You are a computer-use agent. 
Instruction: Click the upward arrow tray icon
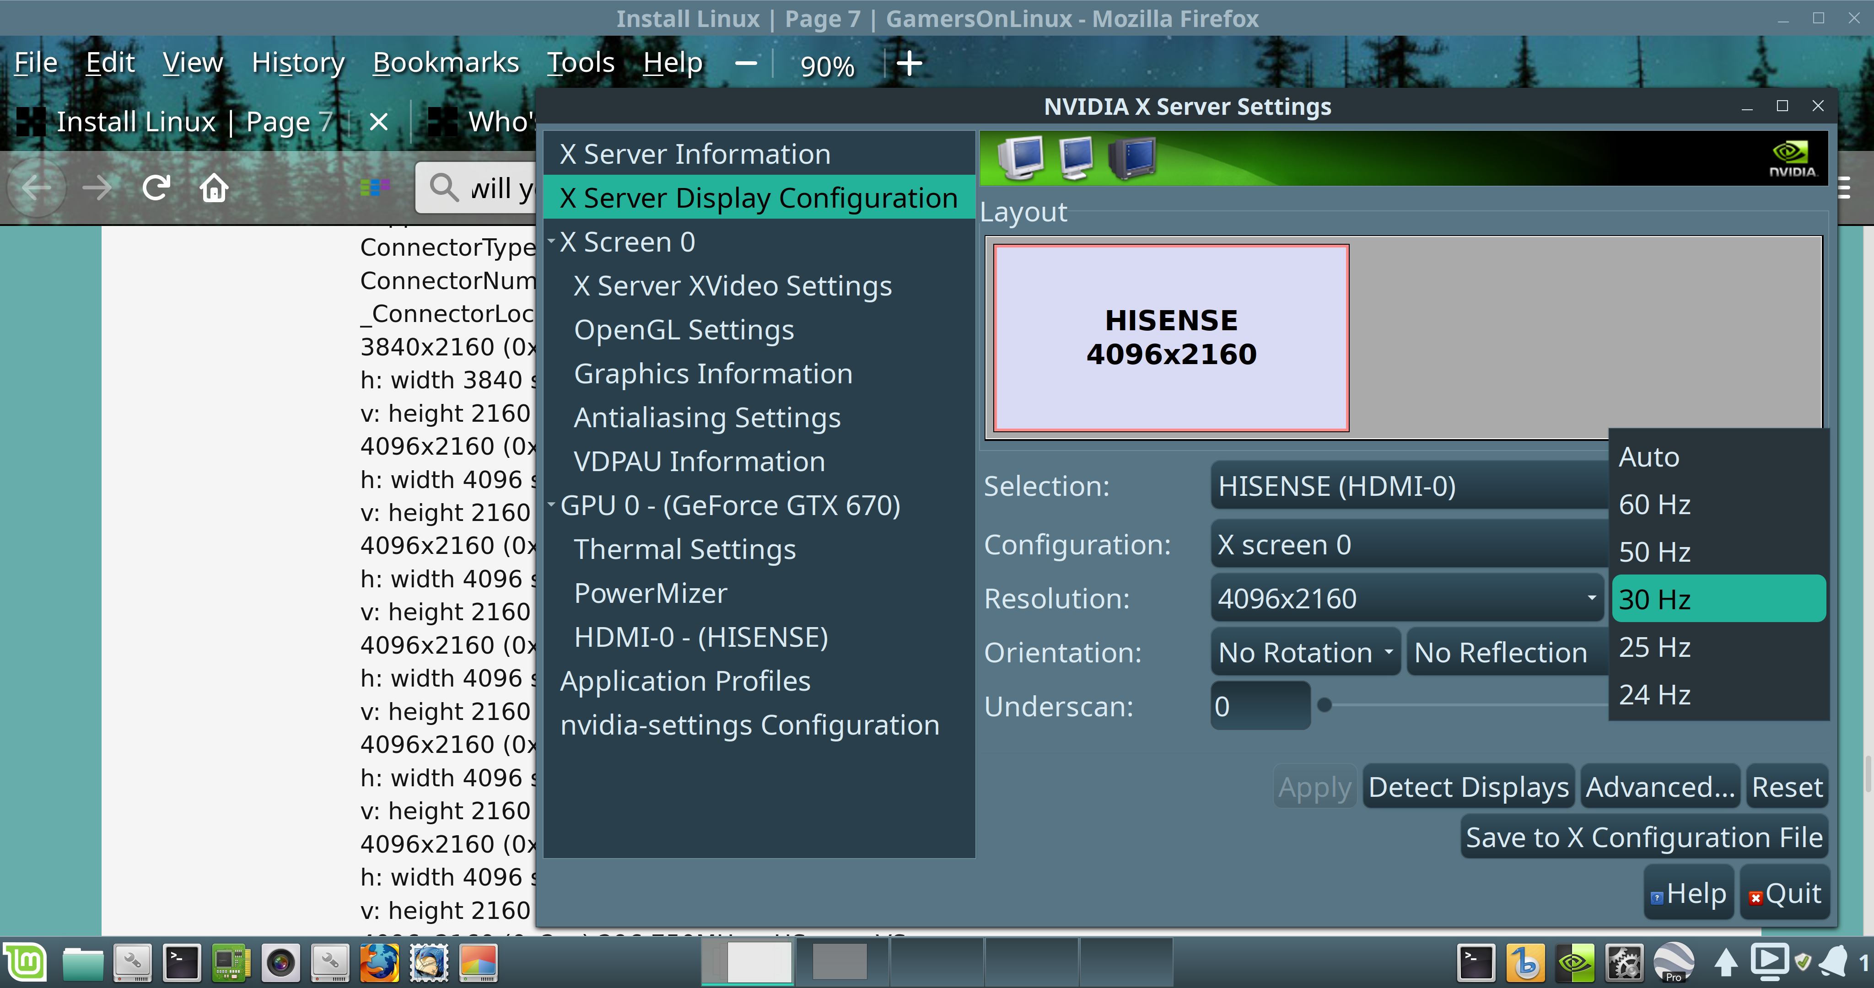1726,963
